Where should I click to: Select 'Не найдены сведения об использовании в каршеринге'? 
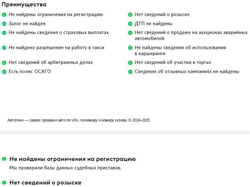180,51
